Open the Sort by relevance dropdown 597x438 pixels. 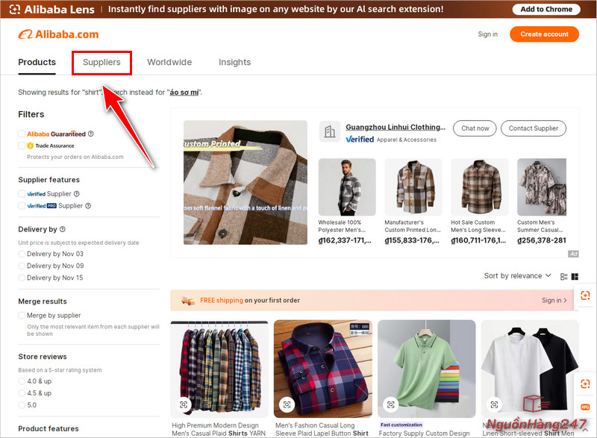[x=517, y=276]
